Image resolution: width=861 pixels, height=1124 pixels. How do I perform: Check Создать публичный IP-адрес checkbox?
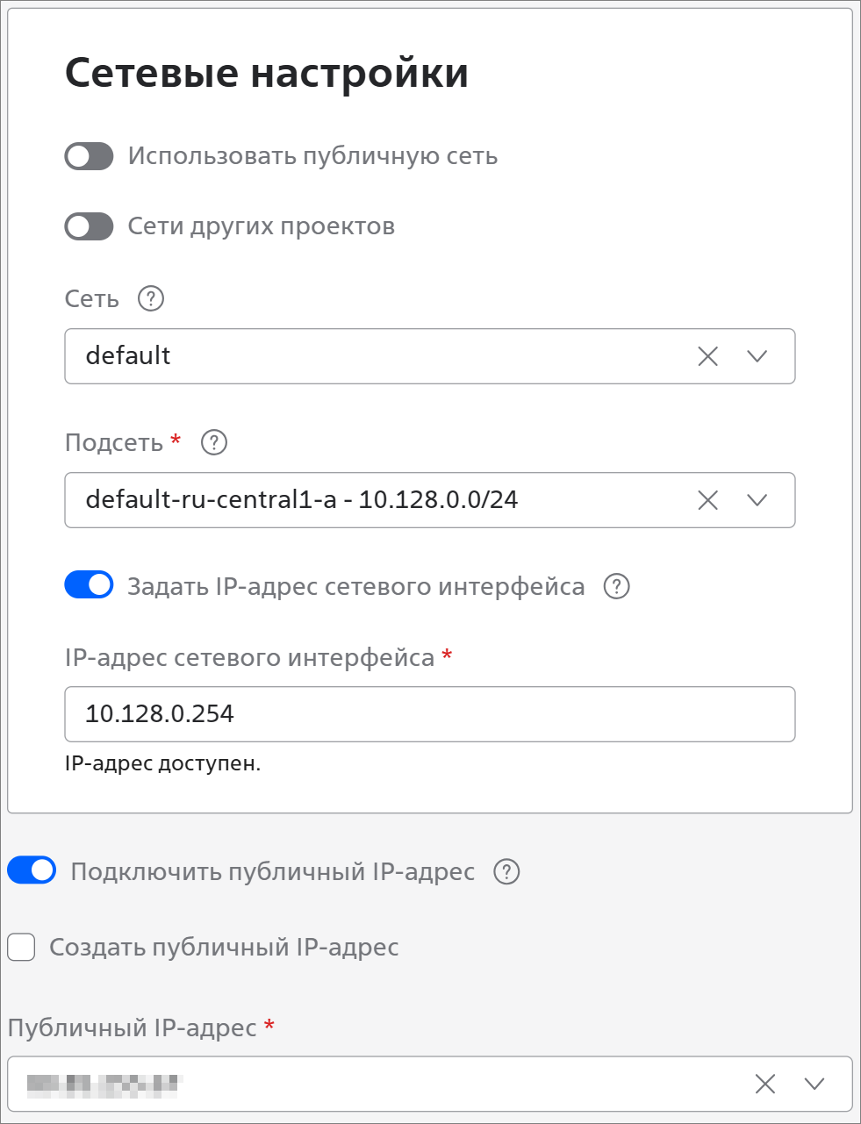click(x=21, y=948)
